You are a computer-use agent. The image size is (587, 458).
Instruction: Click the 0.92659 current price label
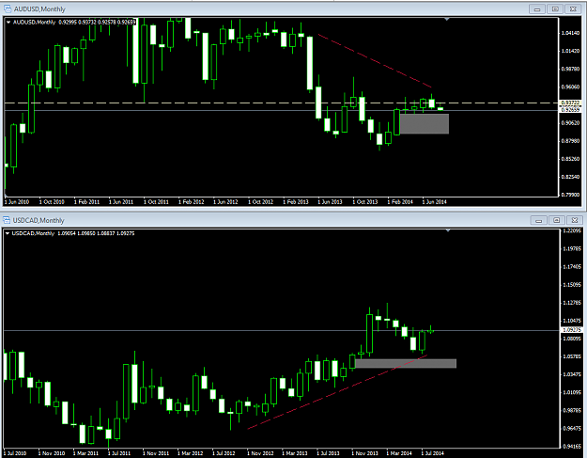point(570,110)
